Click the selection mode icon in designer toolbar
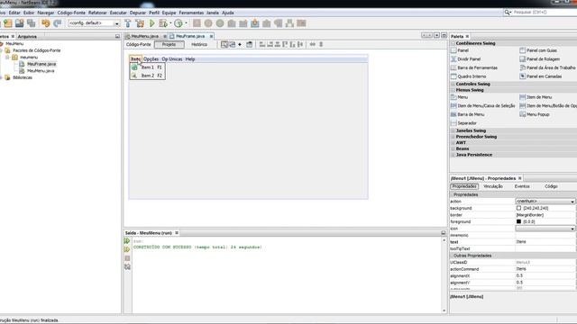Screen dimensions: 577x324 224,44
